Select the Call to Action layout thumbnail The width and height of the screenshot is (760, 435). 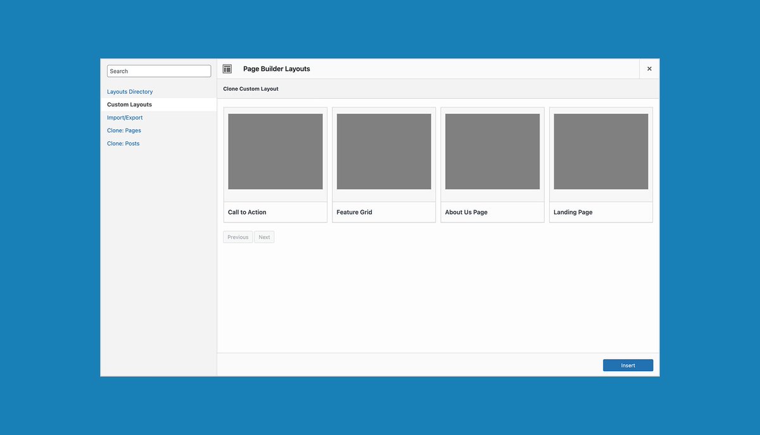(275, 151)
